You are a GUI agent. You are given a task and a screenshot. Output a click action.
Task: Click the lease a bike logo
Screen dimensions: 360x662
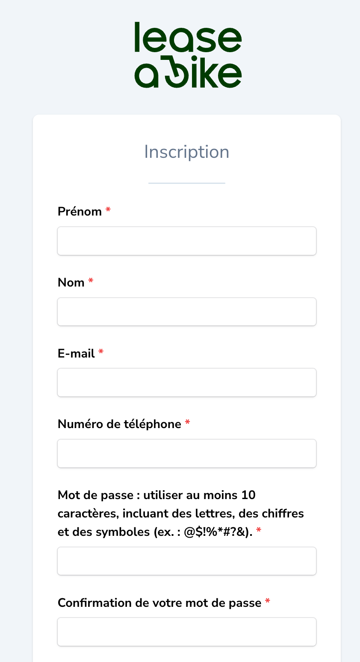coord(188,55)
